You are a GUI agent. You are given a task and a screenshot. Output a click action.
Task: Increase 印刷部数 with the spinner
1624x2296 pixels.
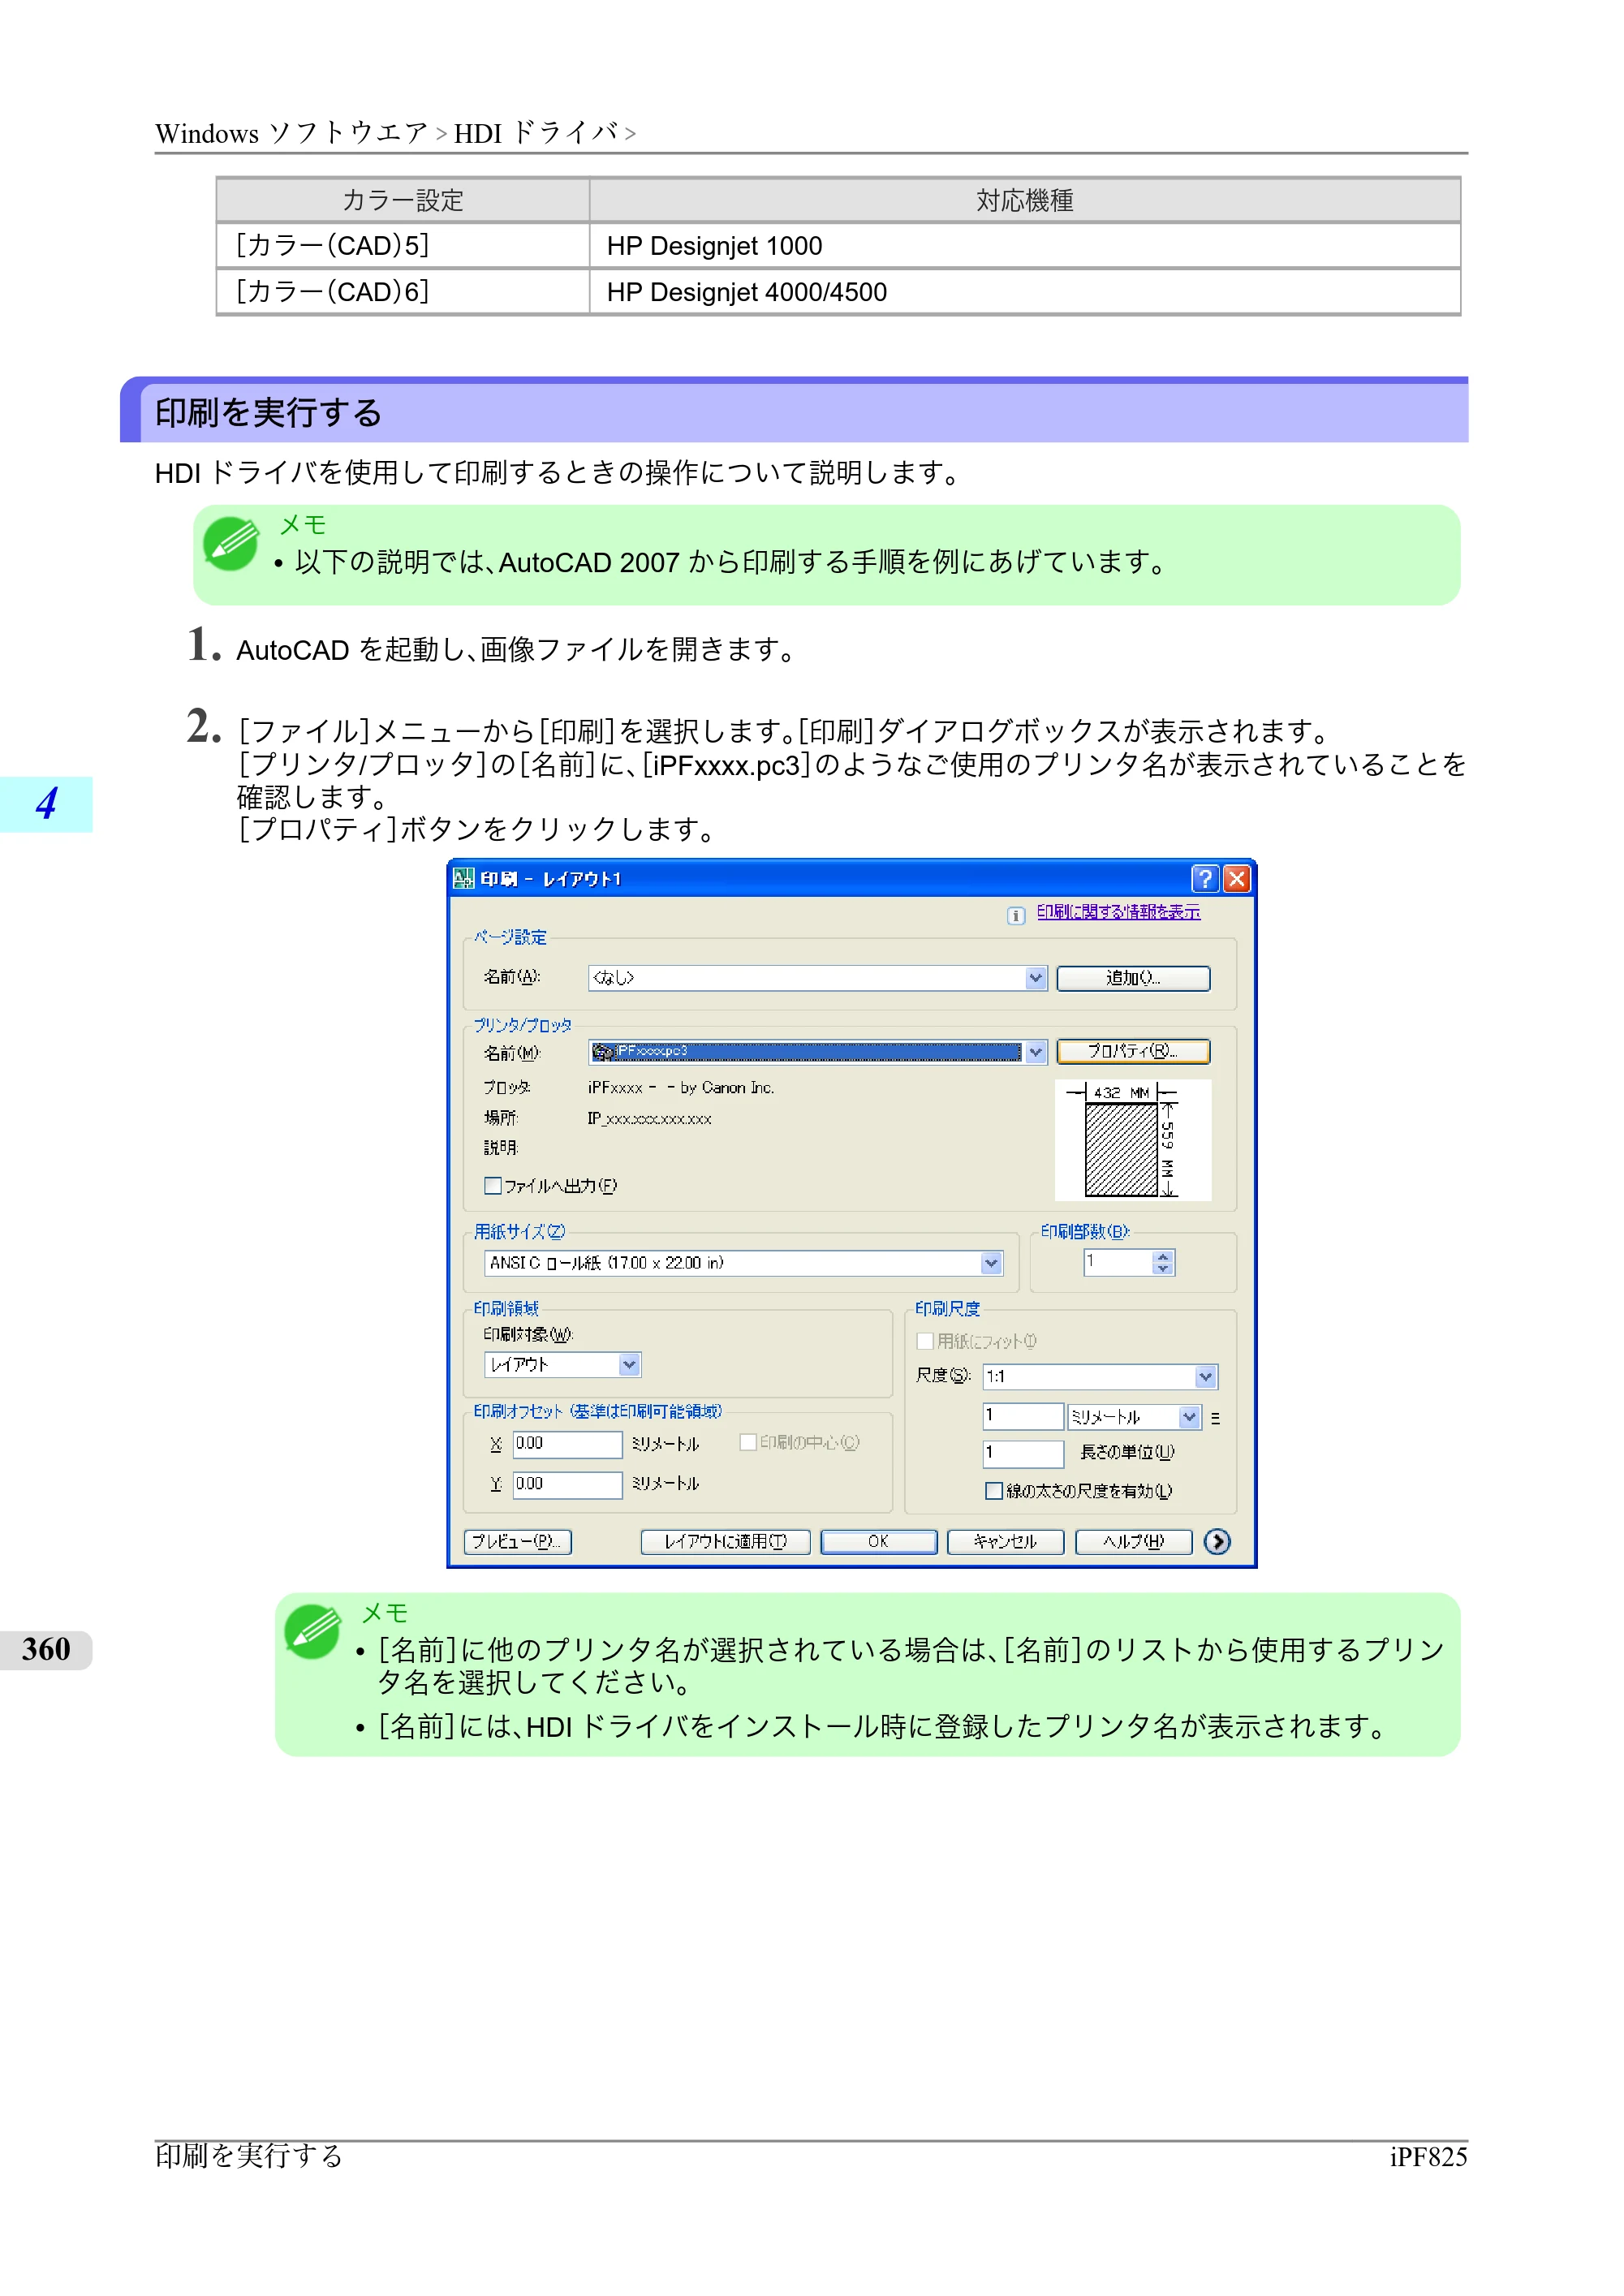tap(1162, 1257)
